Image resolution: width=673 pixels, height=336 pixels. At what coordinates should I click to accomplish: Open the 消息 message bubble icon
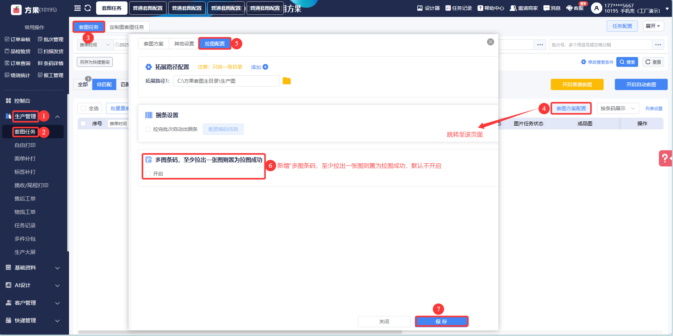point(547,8)
